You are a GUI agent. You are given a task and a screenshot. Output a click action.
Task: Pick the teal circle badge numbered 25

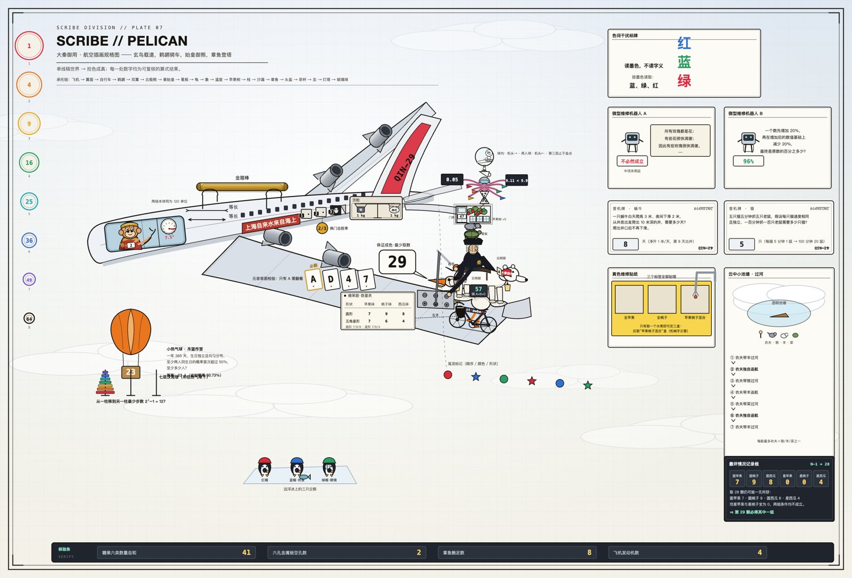click(29, 202)
